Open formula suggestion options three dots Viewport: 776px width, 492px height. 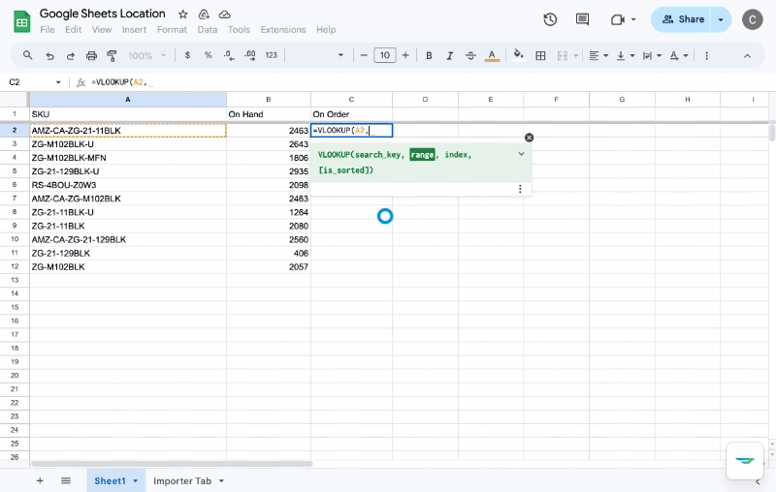pyautogui.click(x=520, y=189)
